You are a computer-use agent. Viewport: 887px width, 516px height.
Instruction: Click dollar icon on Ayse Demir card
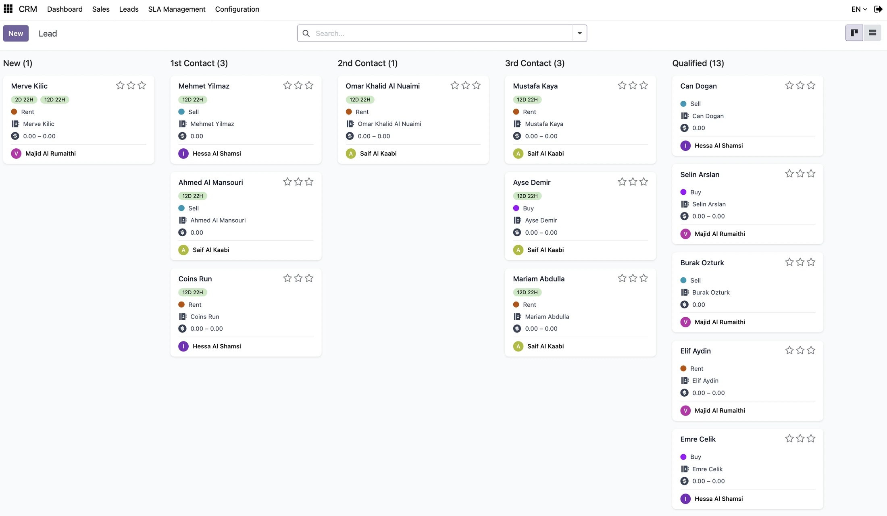[x=517, y=232]
